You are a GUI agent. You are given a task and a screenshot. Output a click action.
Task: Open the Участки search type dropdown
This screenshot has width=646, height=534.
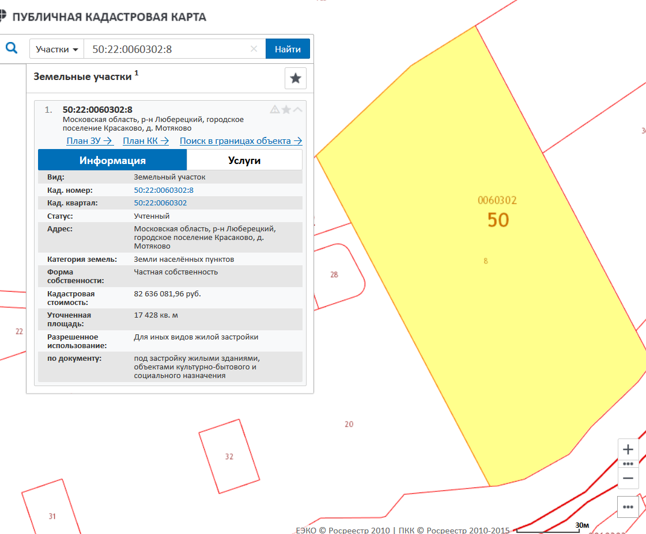click(56, 49)
